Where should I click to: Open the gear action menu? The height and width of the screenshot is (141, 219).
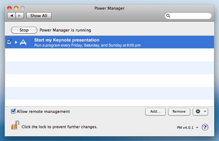tap(200, 112)
